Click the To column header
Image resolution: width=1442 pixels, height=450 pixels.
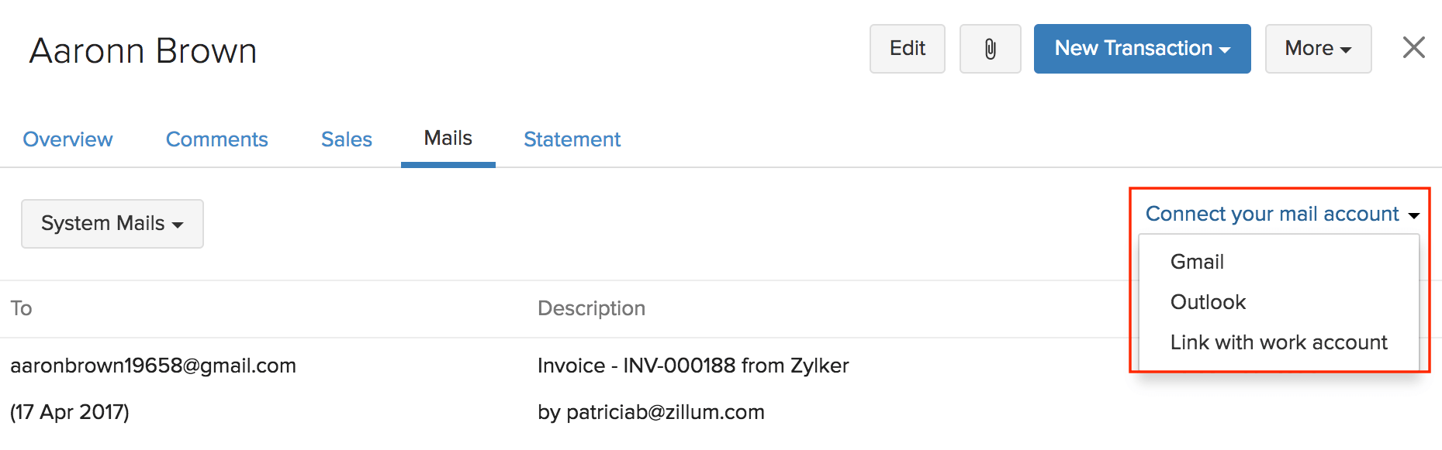21,308
